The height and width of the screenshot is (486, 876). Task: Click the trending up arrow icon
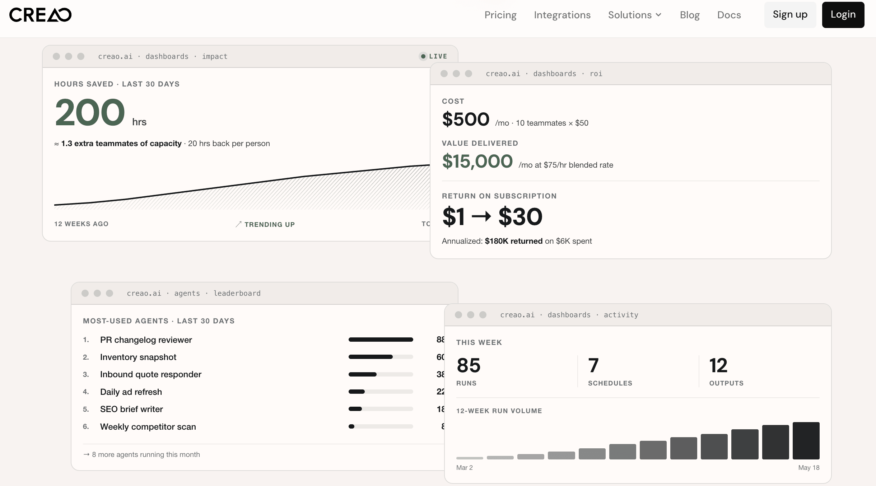click(x=238, y=224)
